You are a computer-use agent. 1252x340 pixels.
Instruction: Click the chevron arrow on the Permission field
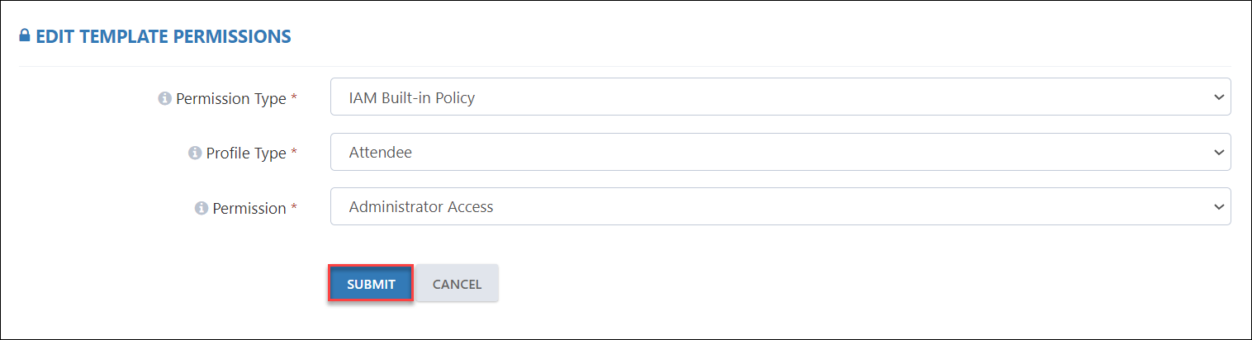pos(1218,207)
